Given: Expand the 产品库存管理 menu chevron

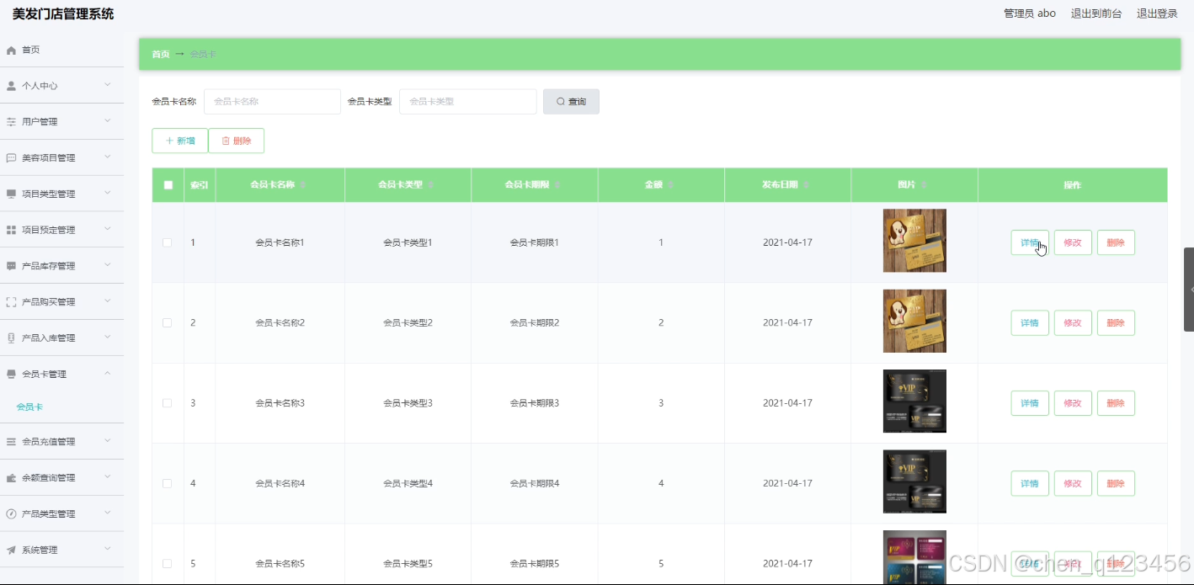Looking at the screenshot, I should pyautogui.click(x=107, y=265).
